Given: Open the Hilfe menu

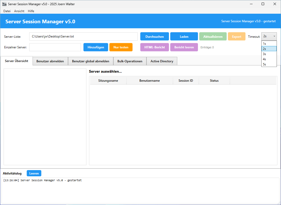Looking at the screenshot, I should [x=31, y=11].
